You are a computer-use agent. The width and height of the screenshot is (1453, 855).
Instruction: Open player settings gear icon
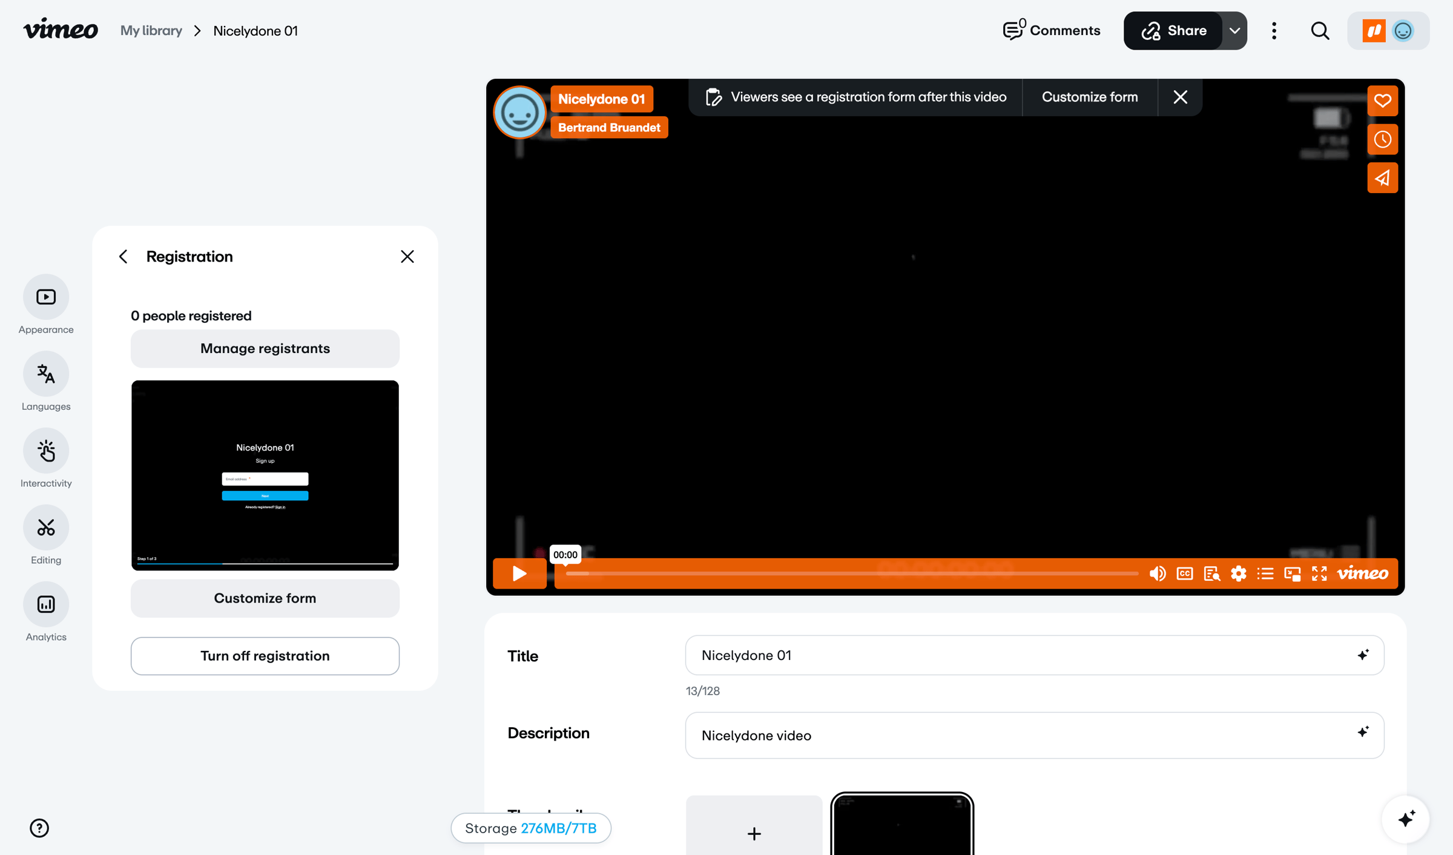1238,573
